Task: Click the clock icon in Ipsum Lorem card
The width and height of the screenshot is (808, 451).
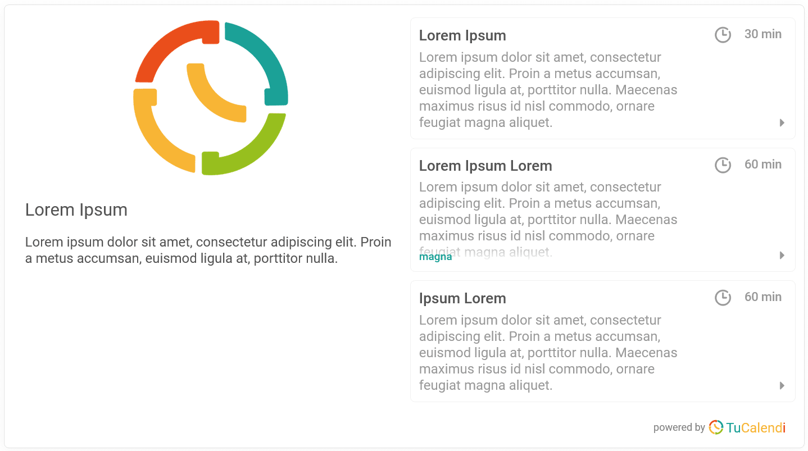Action: [723, 298]
